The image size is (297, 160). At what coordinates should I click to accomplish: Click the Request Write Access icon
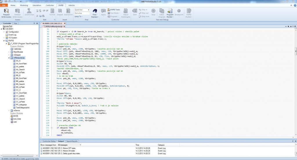(x=6, y=11)
